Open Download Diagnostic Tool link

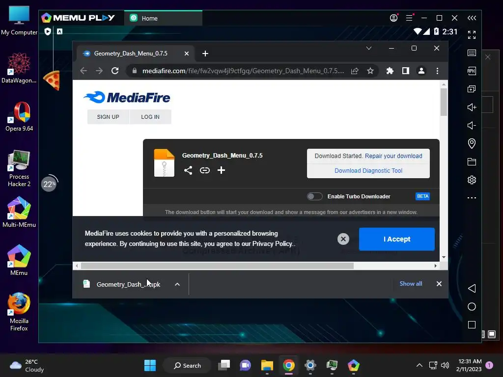(368, 171)
